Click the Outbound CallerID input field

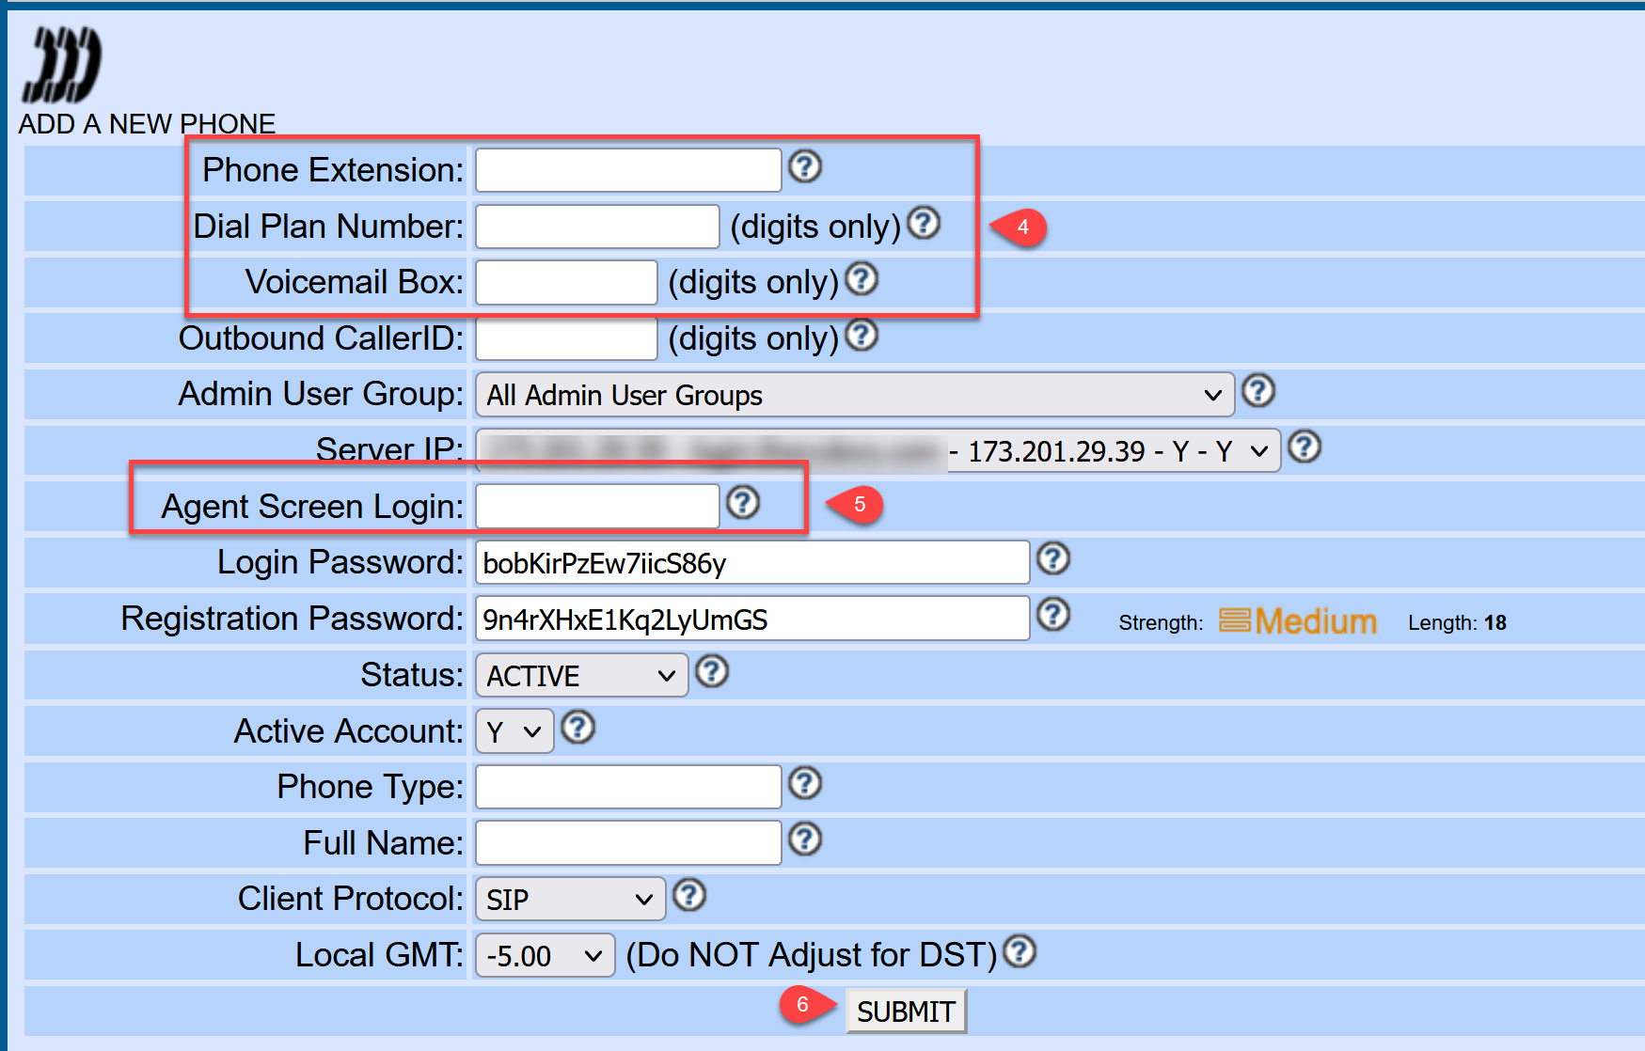tap(566, 338)
